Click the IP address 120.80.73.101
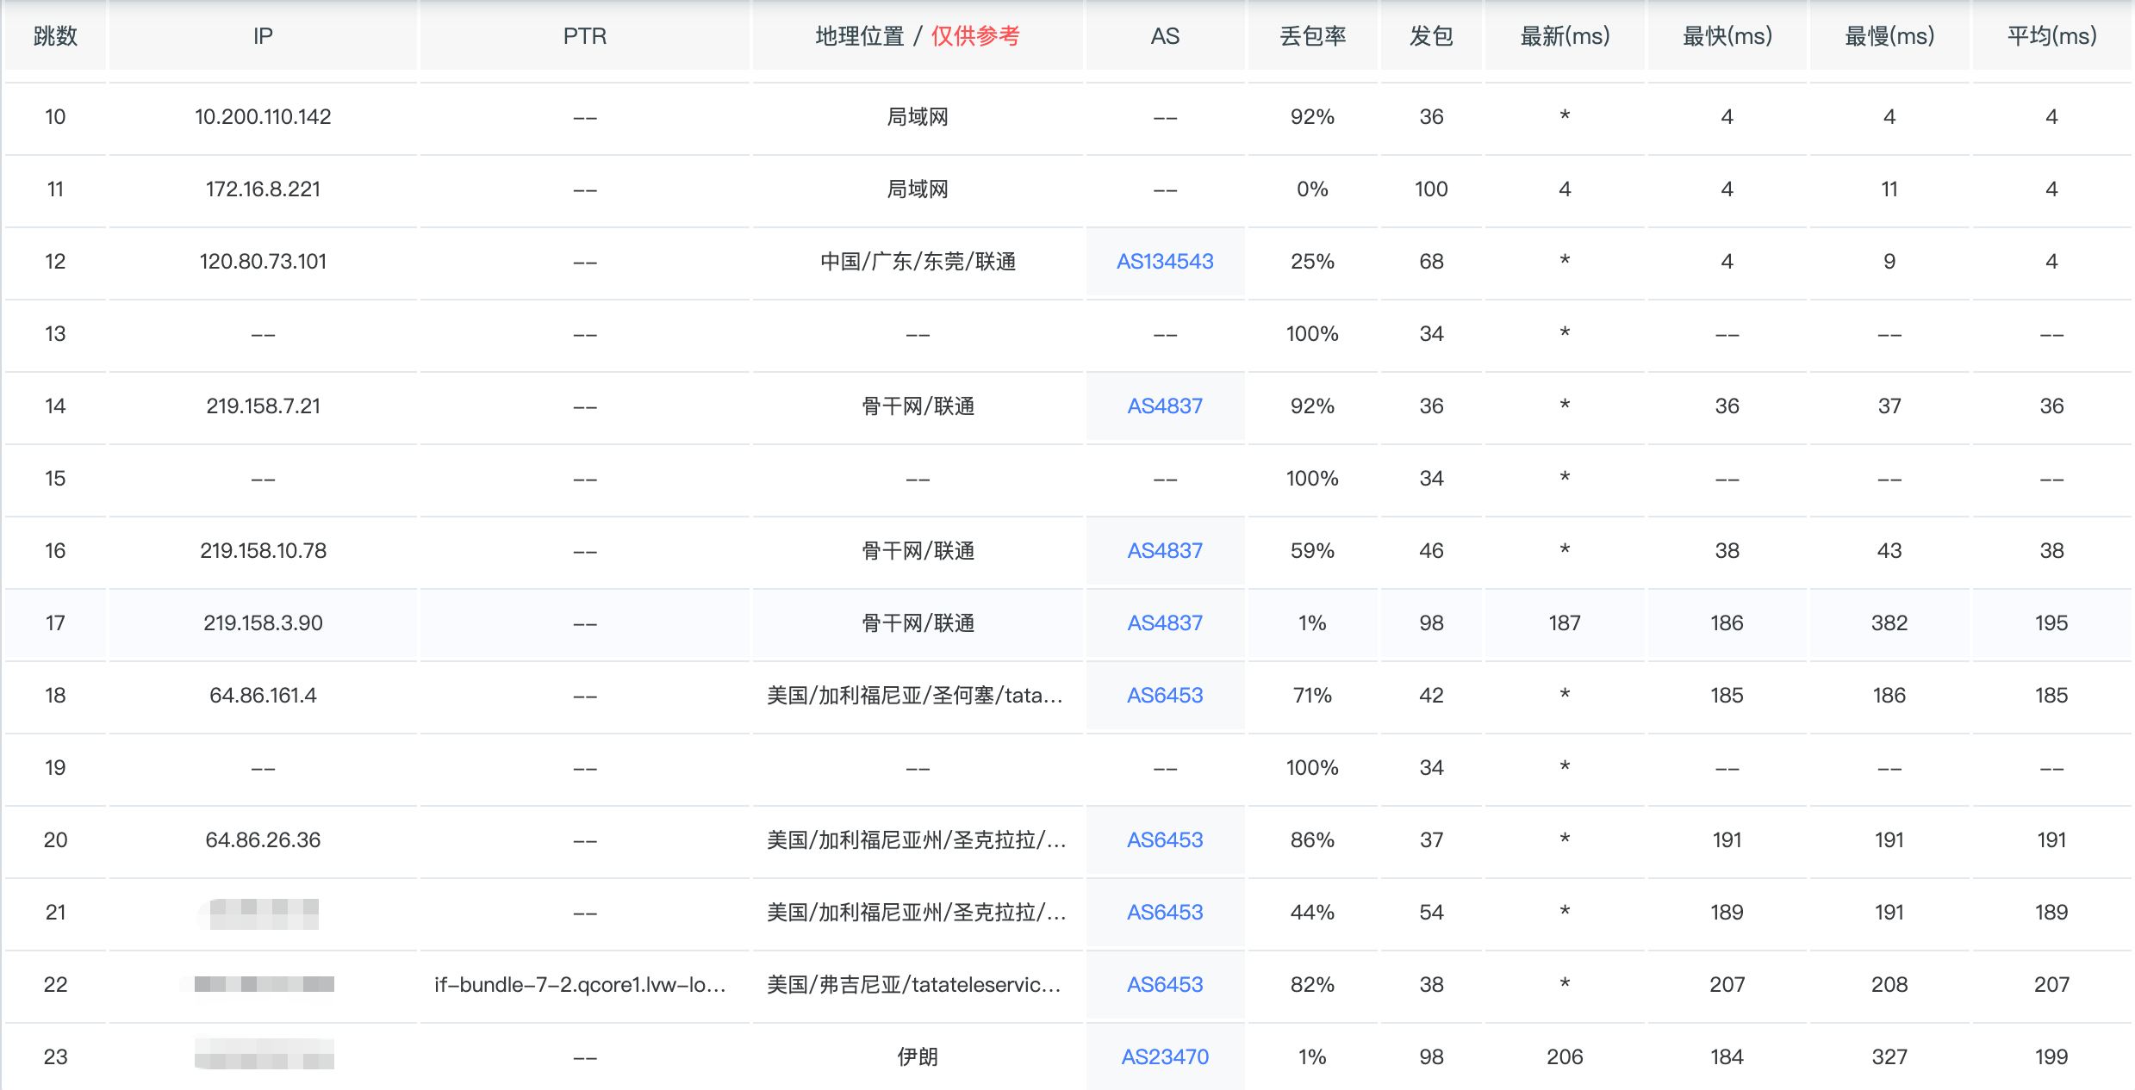This screenshot has height=1090, width=2135. pos(263,261)
